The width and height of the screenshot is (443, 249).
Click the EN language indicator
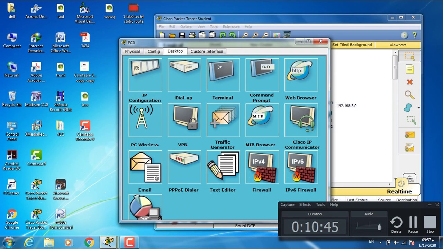click(x=371, y=241)
